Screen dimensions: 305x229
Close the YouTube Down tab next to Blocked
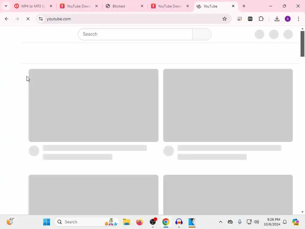pyautogui.click(x=188, y=6)
